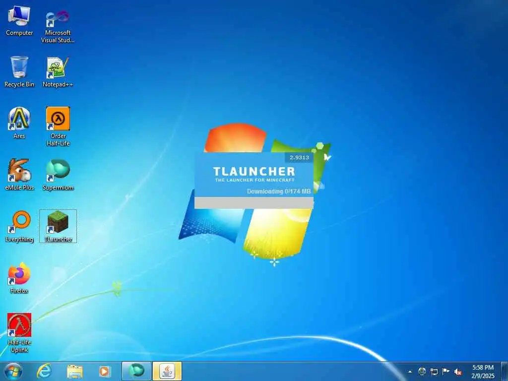Switch to the Java TLauncher taskbar button
Viewport: 508px width, 381px height.
(167, 371)
